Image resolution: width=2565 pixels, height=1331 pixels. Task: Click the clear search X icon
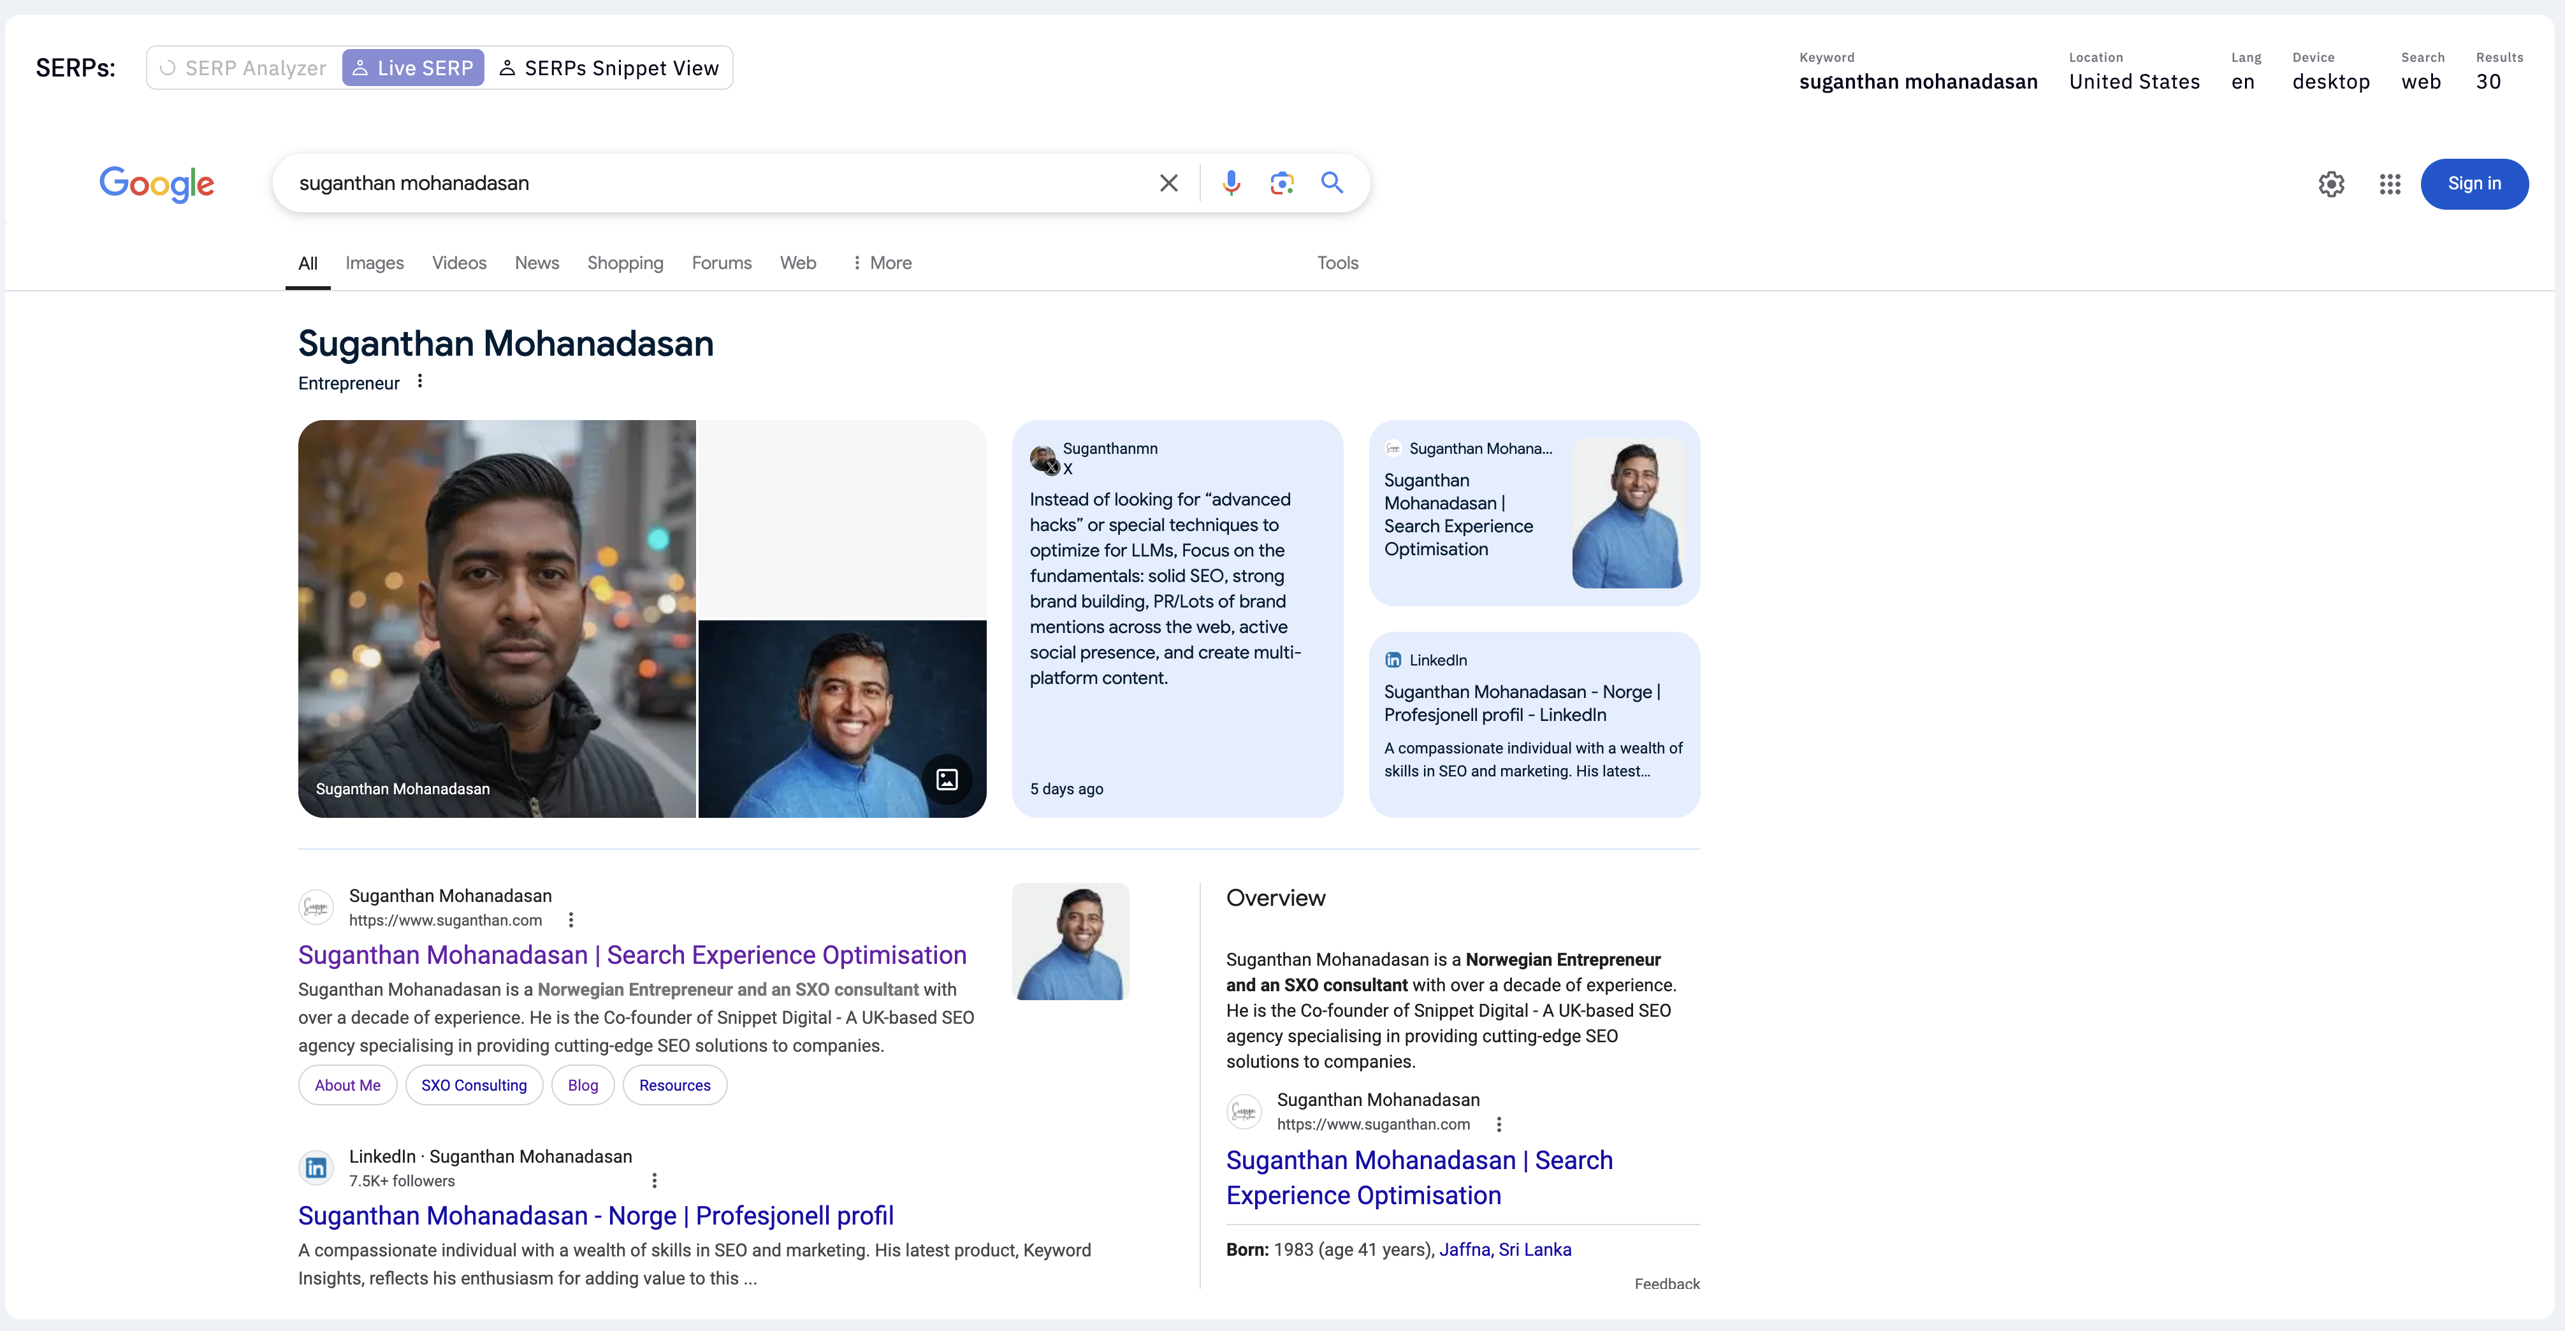pos(1169,183)
